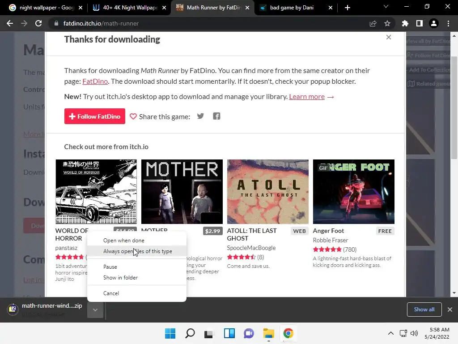Open the Robbie Fraser author link
This screenshot has height=344, width=458.
(x=331, y=240)
